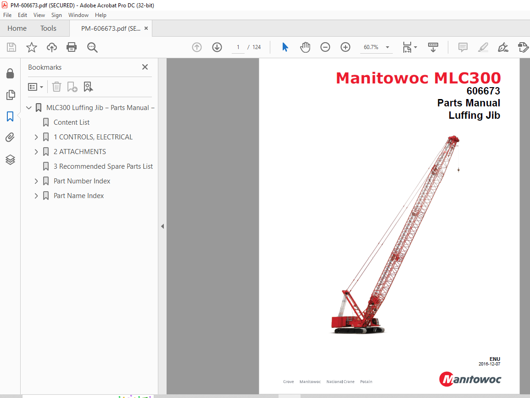The image size is (530, 398).
Task: Open fit page tool dropdown arrow
Action: [416, 47]
